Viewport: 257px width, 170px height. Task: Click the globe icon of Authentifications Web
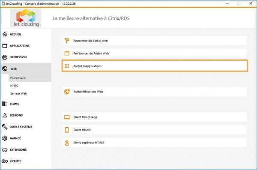point(67,92)
